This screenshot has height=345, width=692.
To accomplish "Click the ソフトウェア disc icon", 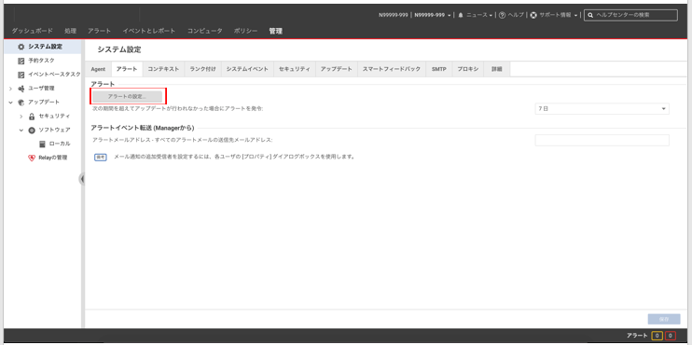I will 32,131.
